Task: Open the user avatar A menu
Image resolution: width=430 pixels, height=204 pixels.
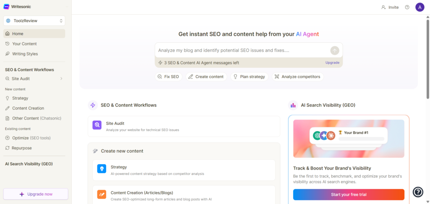Action: pyautogui.click(x=420, y=7)
